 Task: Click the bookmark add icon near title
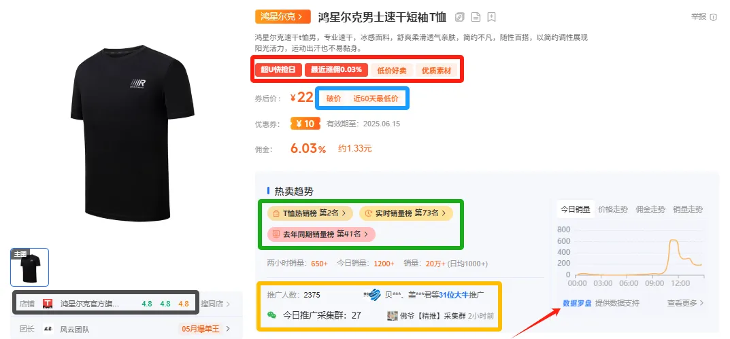click(x=491, y=17)
